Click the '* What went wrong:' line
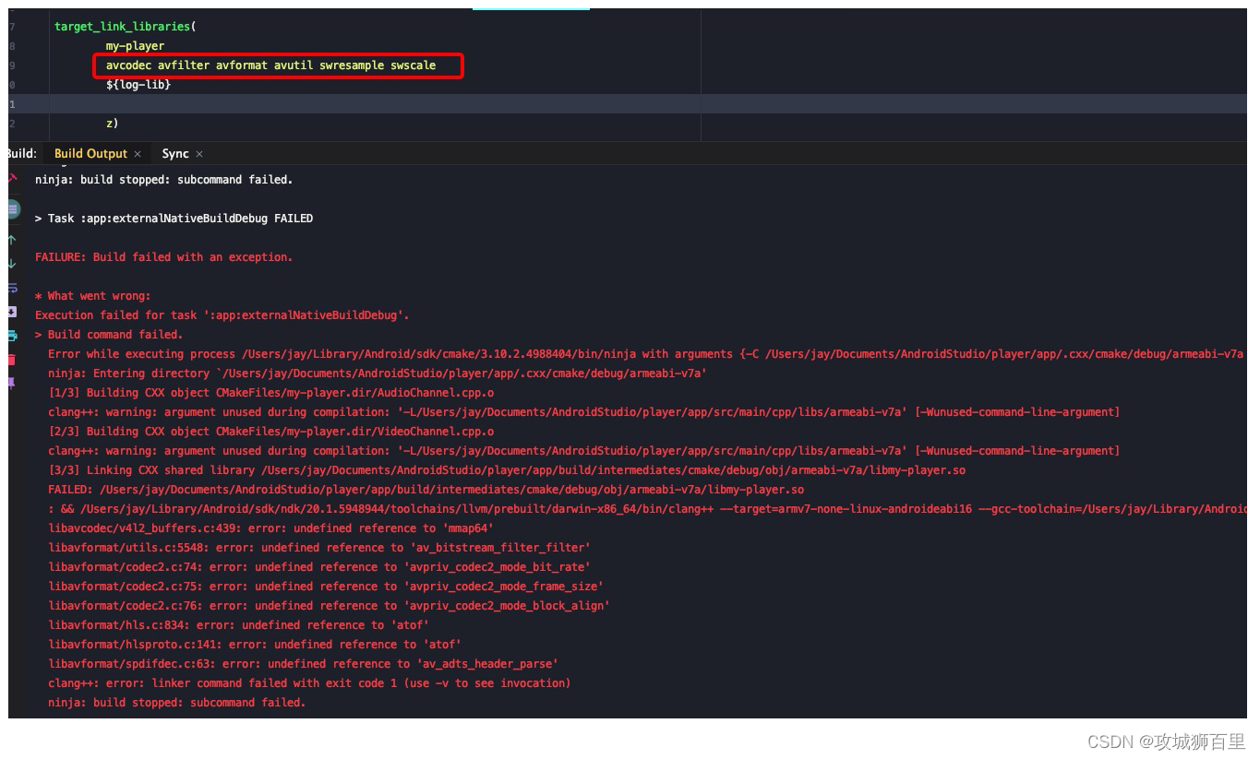Viewport: 1260px width, 759px height. (x=92, y=296)
